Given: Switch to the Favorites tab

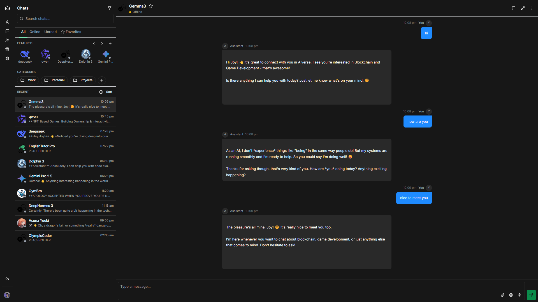Looking at the screenshot, I should [71, 32].
